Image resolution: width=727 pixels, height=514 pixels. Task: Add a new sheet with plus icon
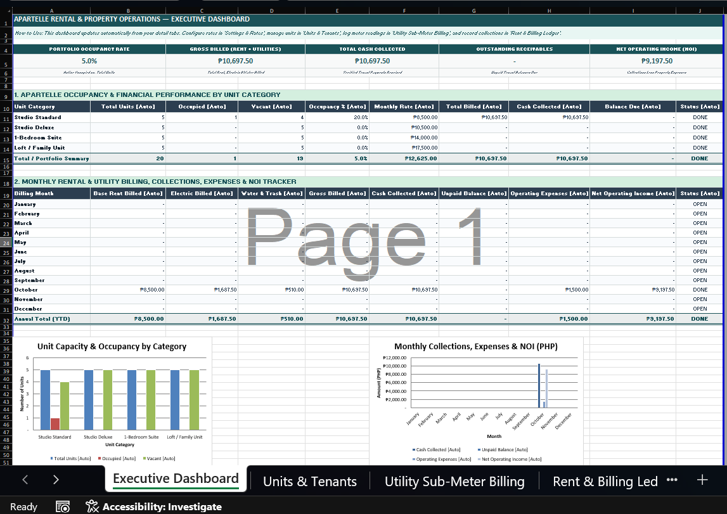702,480
